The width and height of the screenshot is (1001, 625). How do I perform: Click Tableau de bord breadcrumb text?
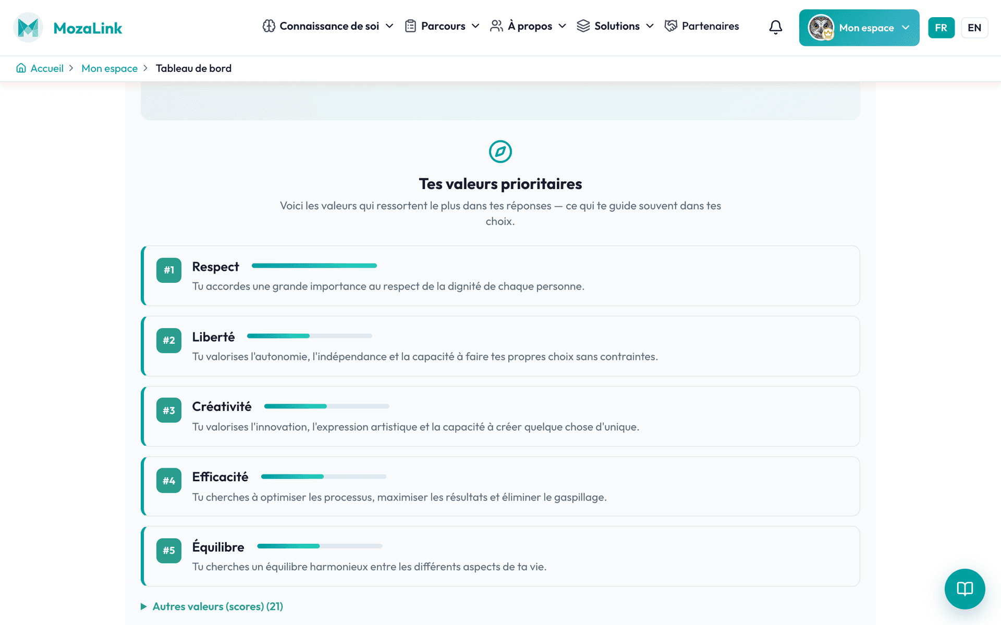click(193, 68)
